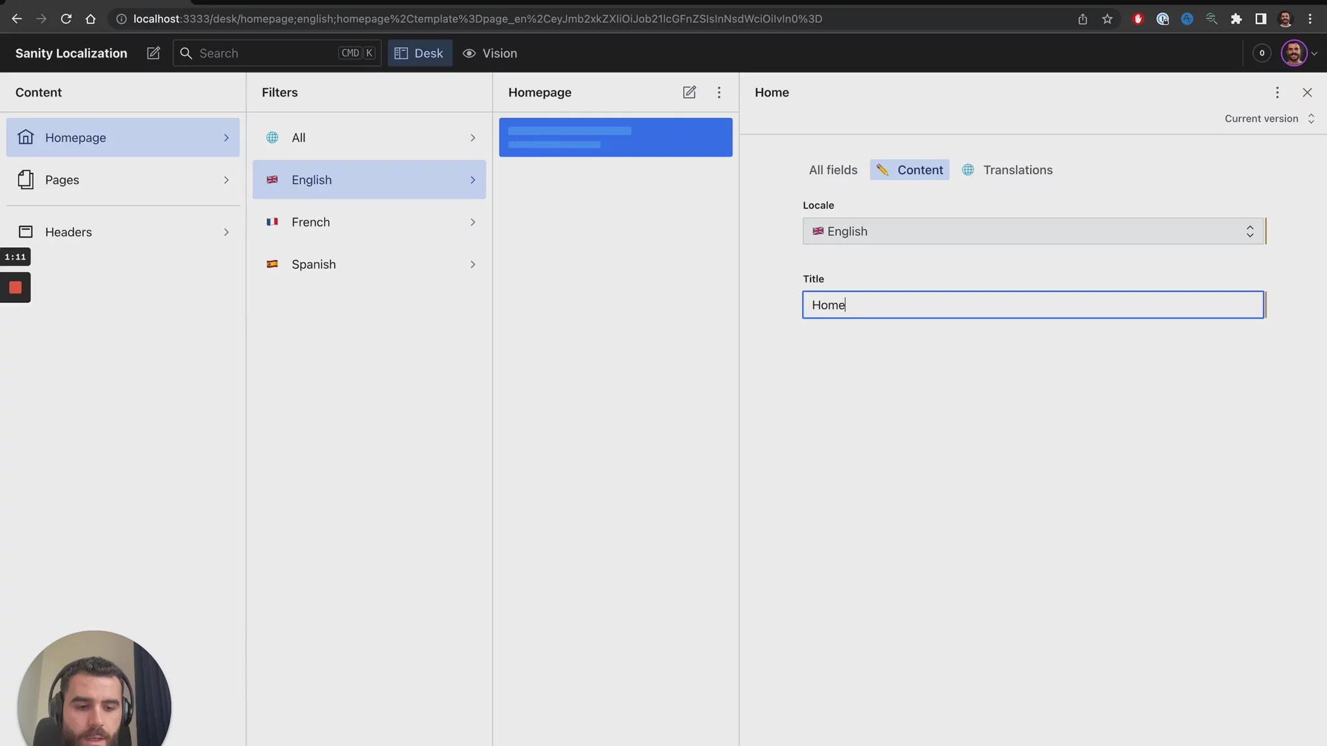1327x746 pixels.
Task: Open the presence counter showing 0
Action: [x=1262, y=53]
